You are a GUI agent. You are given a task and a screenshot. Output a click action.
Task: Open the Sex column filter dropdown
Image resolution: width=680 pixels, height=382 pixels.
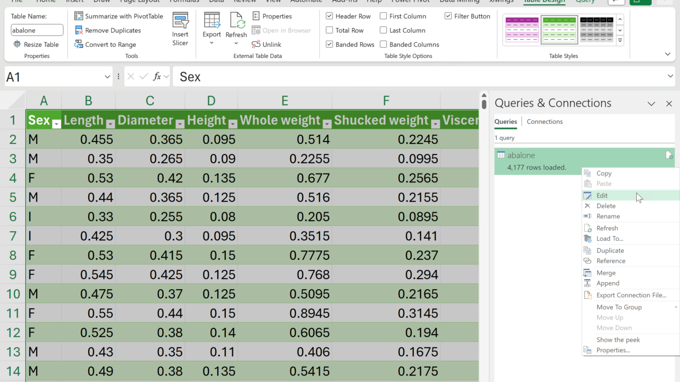[x=56, y=123]
